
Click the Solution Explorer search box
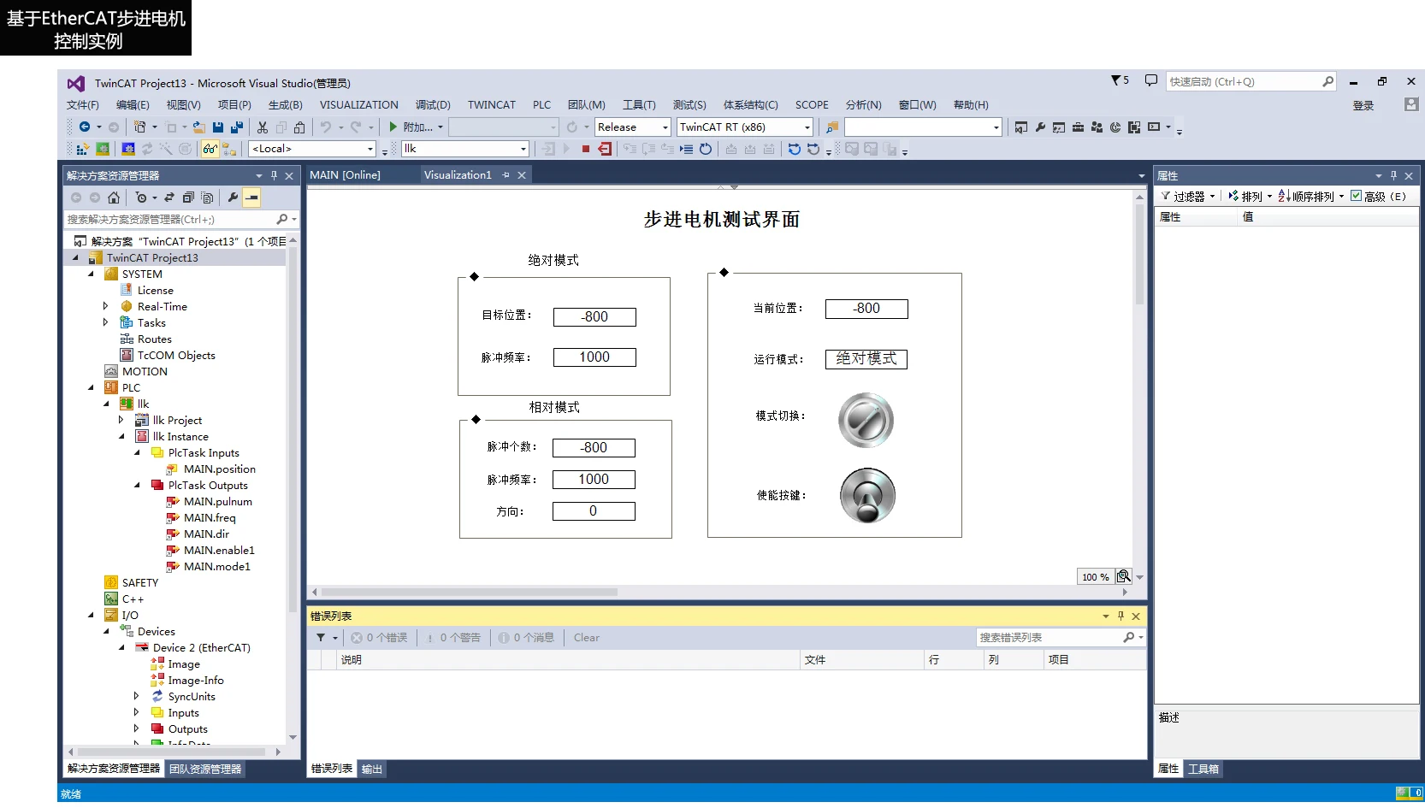click(181, 220)
